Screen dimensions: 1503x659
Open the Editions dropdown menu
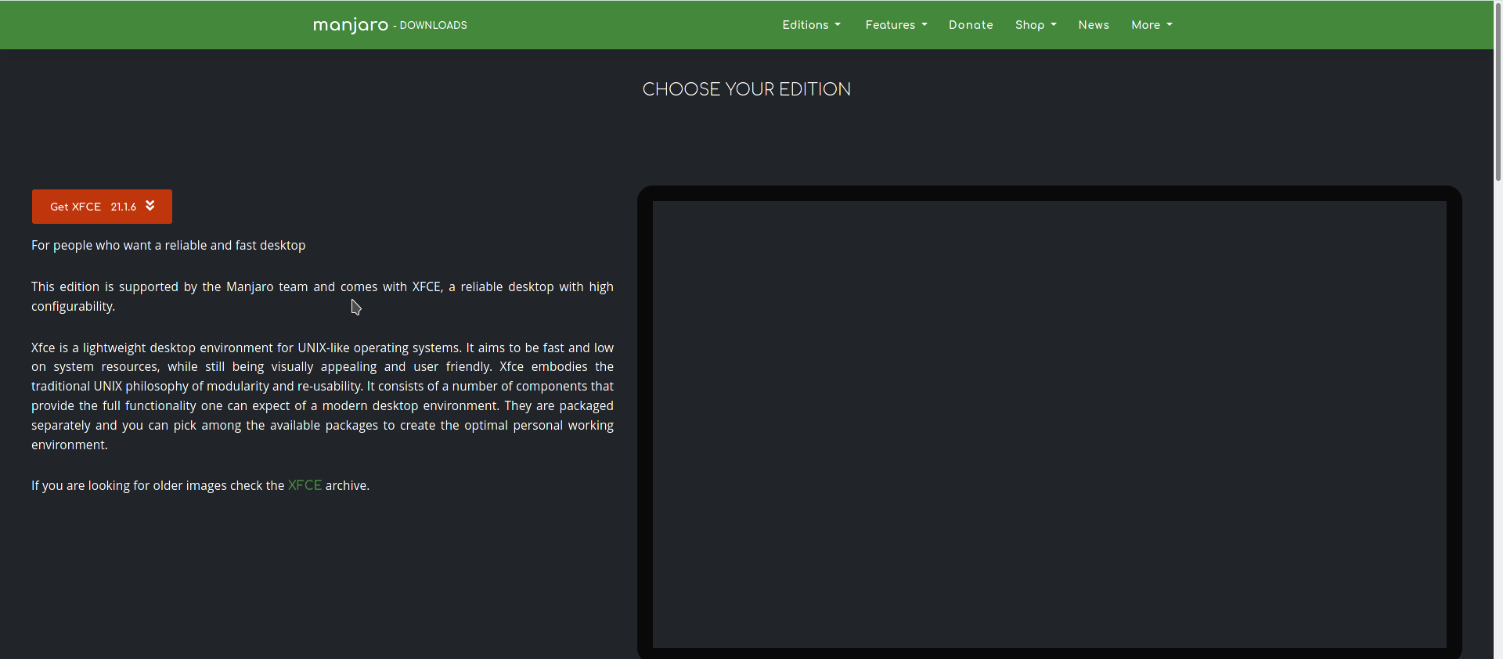[x=806, y=25]
